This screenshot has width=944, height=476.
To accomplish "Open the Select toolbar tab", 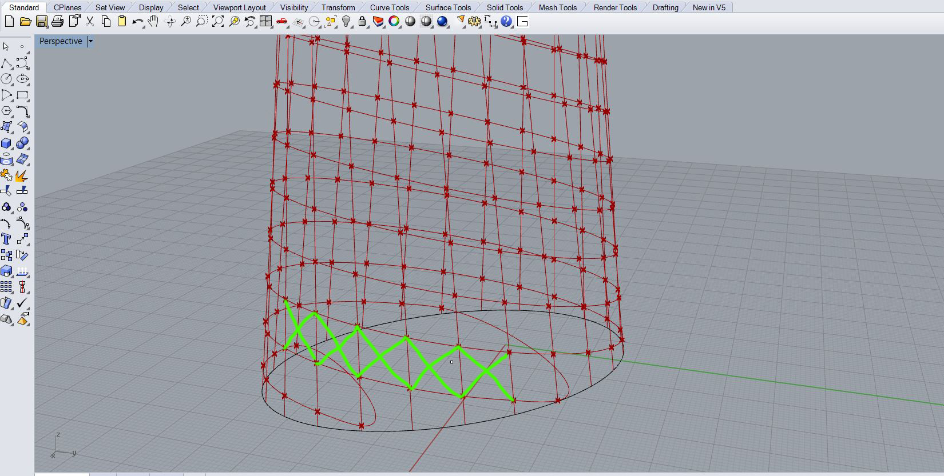I will coord(188,7).
